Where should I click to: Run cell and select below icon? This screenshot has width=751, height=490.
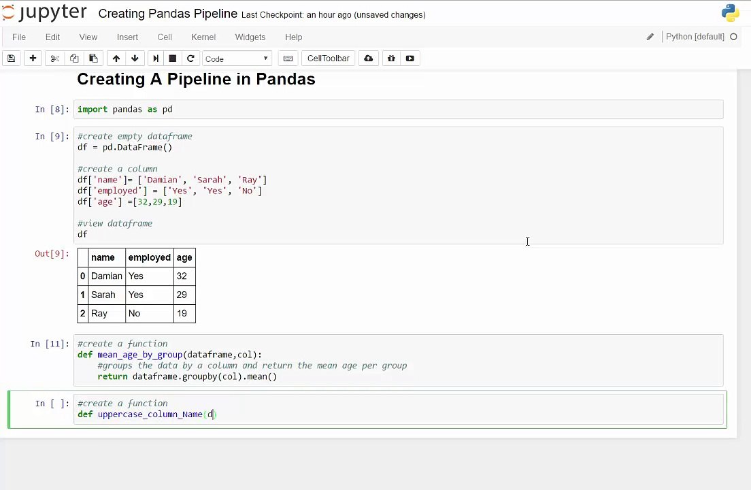coord(156,59)
